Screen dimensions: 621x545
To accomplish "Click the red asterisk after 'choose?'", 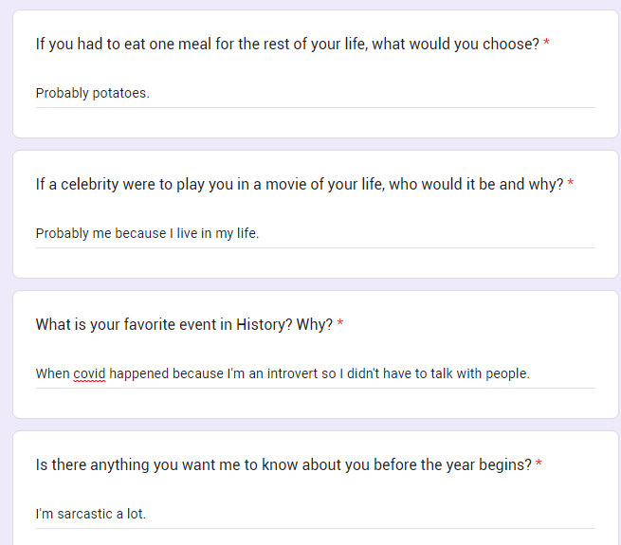I will [546, 42].
